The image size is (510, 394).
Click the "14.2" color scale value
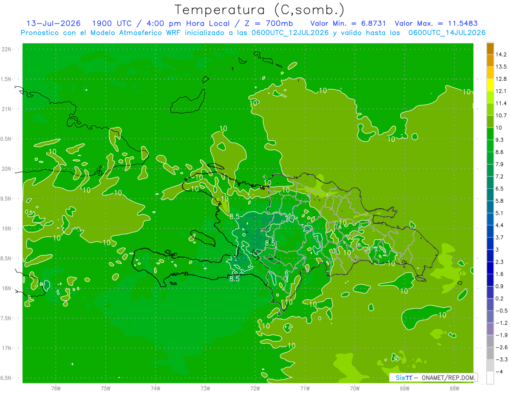501,54
